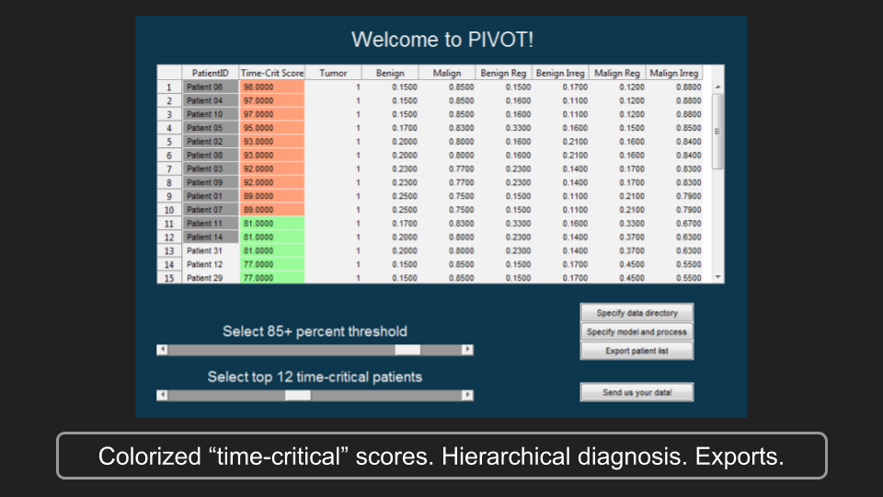Click the Malign column header
The image size is (883, 497).
coord(447,73)
